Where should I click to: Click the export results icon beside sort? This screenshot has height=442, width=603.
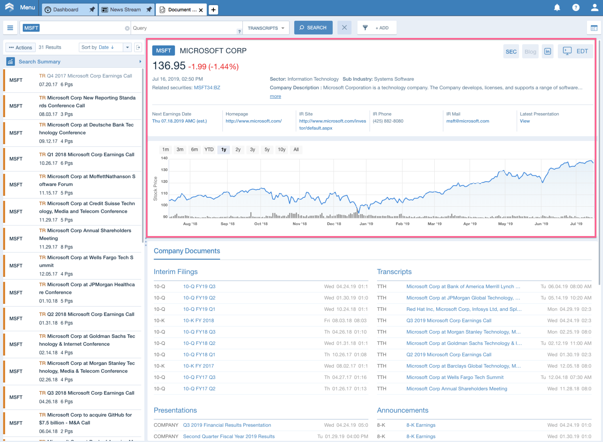click(x=138, y=47)
